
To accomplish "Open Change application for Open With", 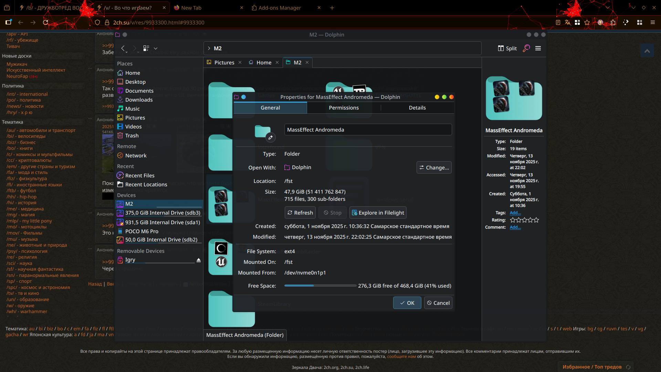I will 434,168.
